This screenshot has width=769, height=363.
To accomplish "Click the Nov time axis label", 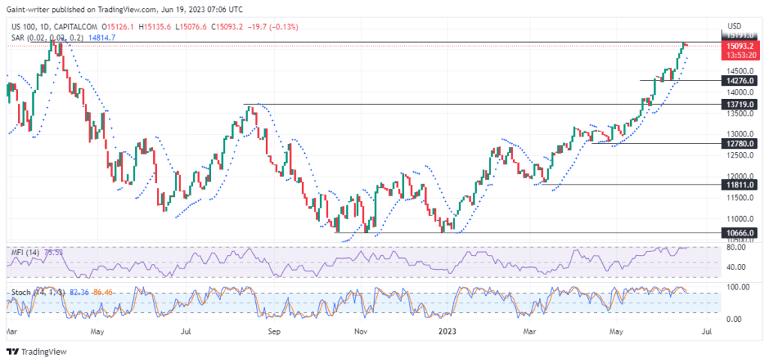I will 360,331.
